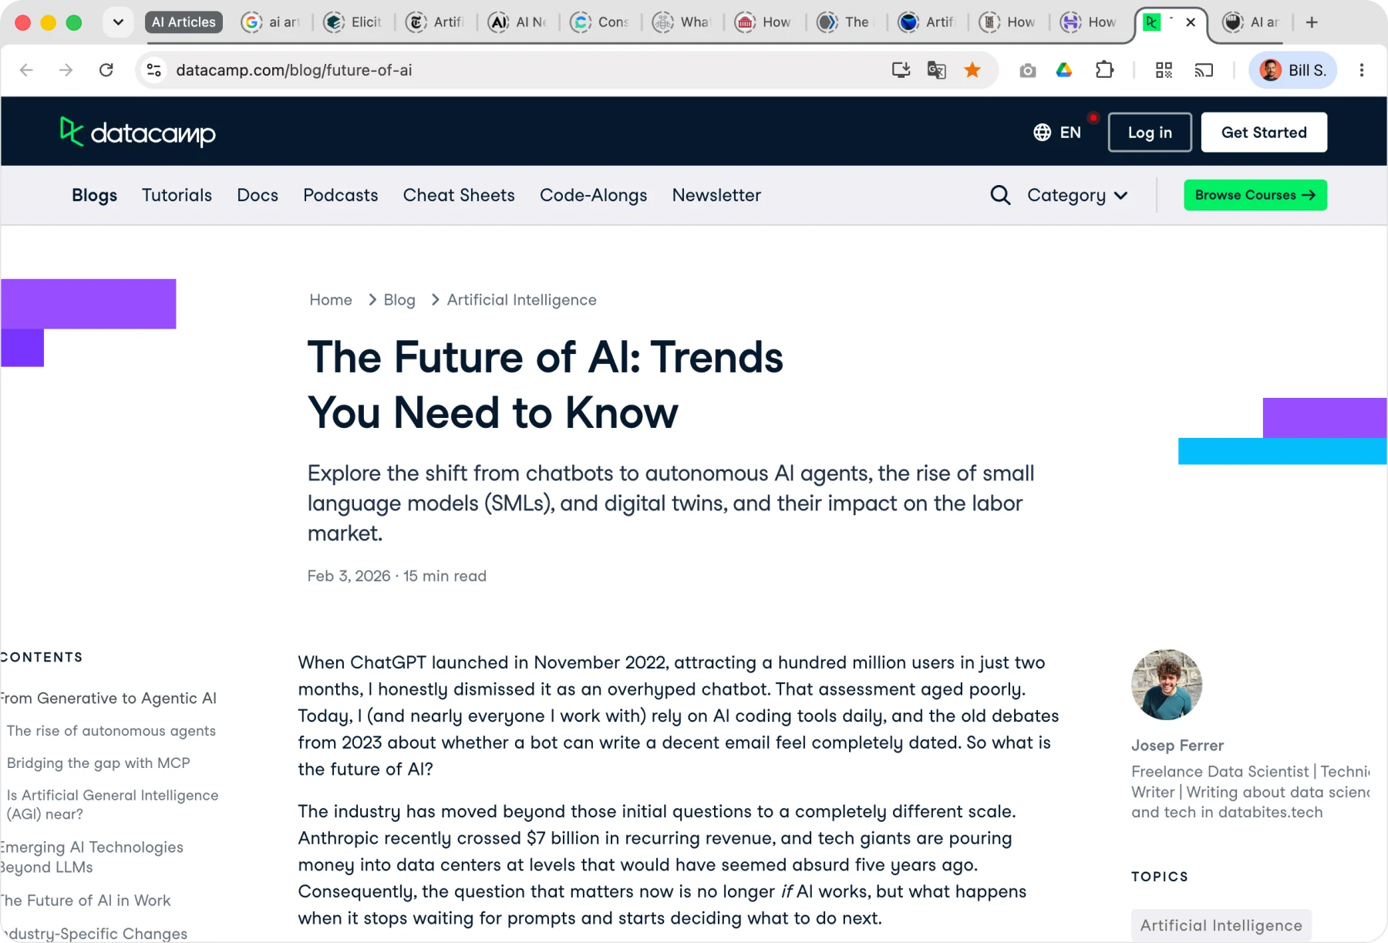Switch to the 'Cons' tab

(x=601, y=22)
